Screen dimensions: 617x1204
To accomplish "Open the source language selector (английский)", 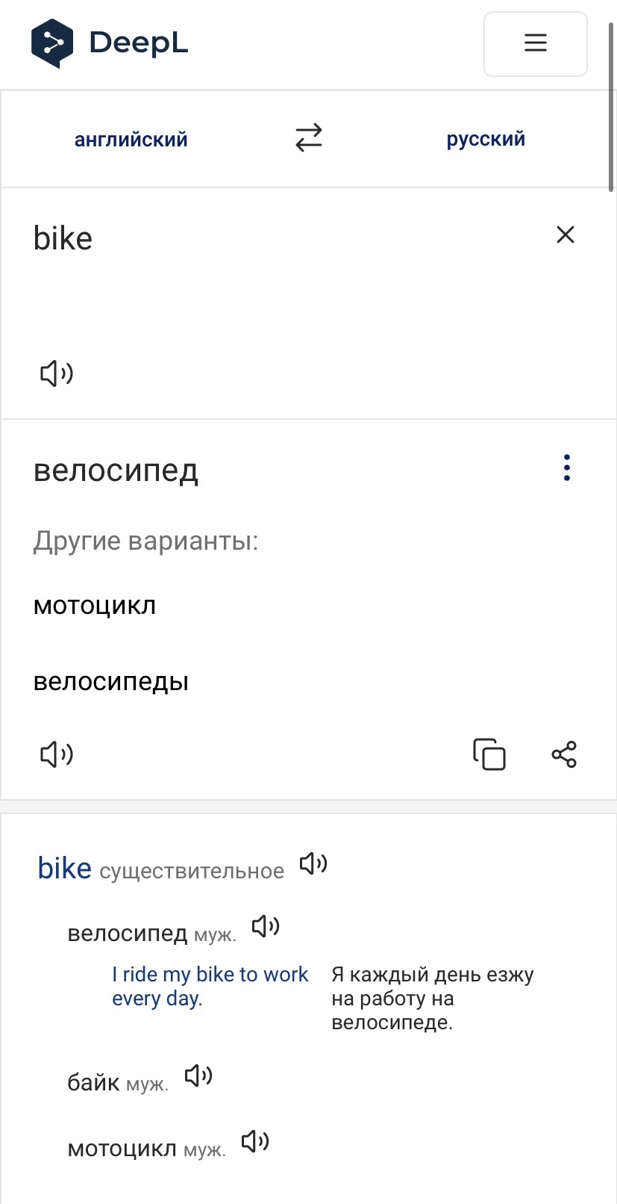I will pos(131,140).
